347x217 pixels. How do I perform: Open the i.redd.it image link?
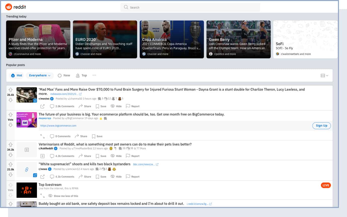199,204
